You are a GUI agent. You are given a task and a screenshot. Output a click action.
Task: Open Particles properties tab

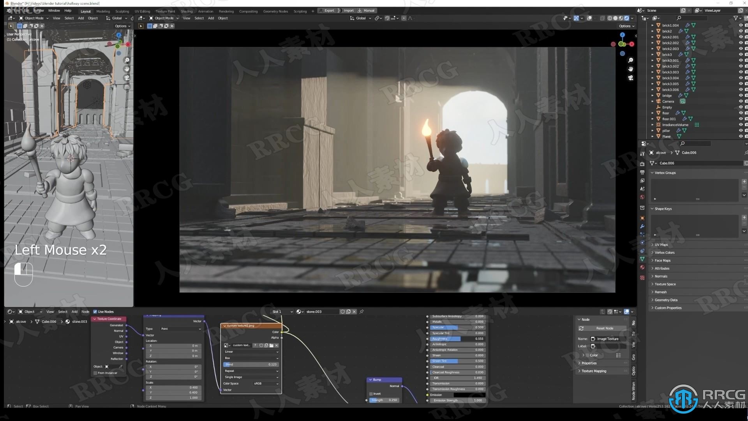642,234
